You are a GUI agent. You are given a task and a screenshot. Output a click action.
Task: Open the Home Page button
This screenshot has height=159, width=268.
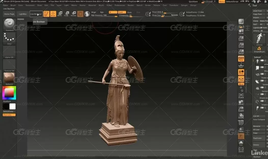point(9,14)
